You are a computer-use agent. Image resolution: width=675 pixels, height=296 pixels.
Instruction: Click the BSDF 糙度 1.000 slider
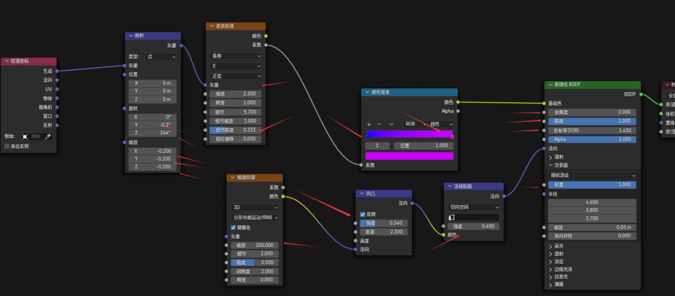pyautogui.click(x=592, y=121)
